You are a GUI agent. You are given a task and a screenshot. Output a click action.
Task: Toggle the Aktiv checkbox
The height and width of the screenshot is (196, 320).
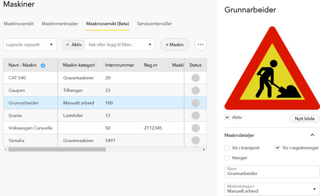(227, 118)
